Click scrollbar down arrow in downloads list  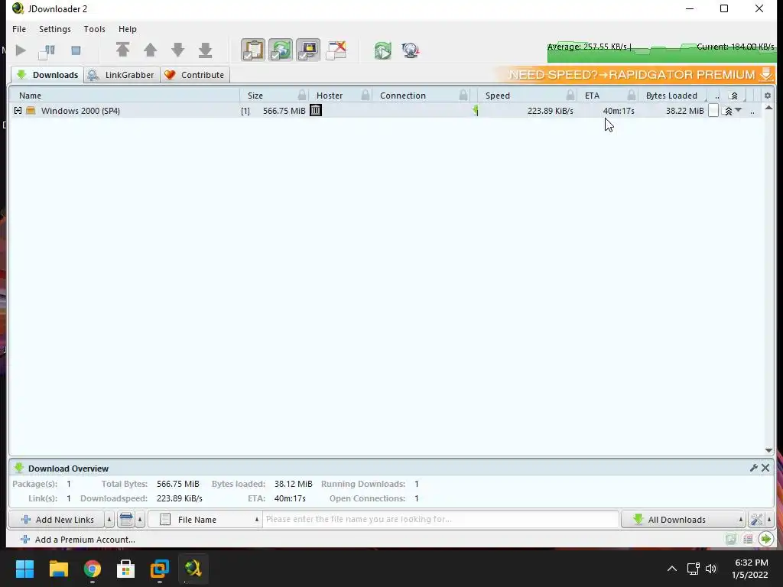768,451
